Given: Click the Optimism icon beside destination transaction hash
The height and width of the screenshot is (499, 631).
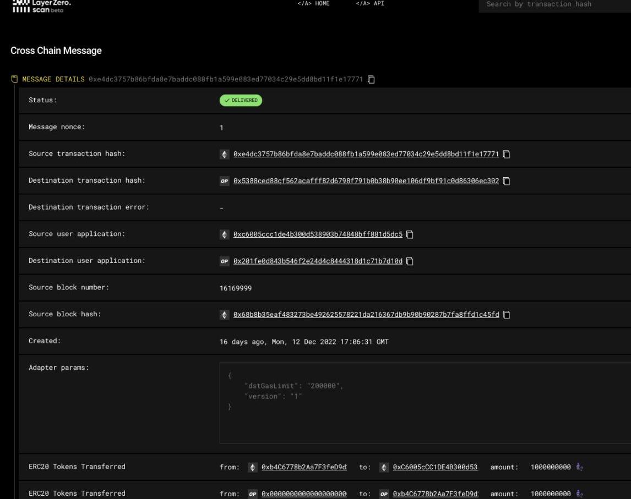Looking at the screenshot, I should coord(224,181).
